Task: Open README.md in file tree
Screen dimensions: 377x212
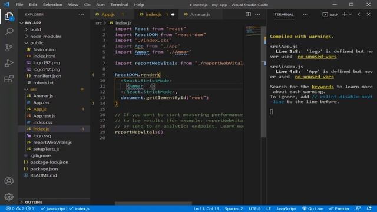Action: [43, 175]
